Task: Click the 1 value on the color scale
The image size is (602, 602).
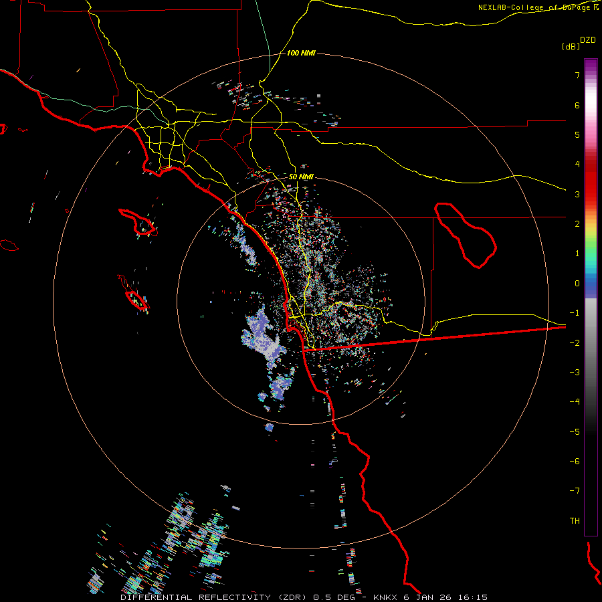Action: pyautogui.click(x=577, y=254)
